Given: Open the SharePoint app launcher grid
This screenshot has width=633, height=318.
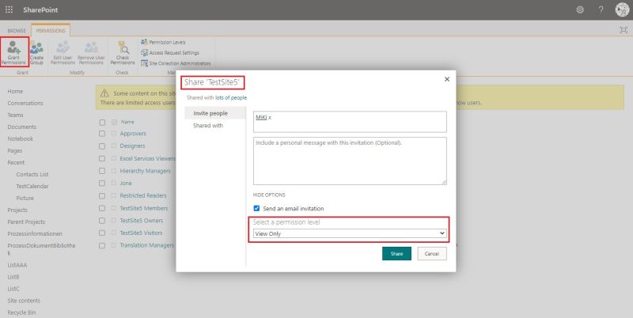Looking at the screenshot, I should 9,9.
